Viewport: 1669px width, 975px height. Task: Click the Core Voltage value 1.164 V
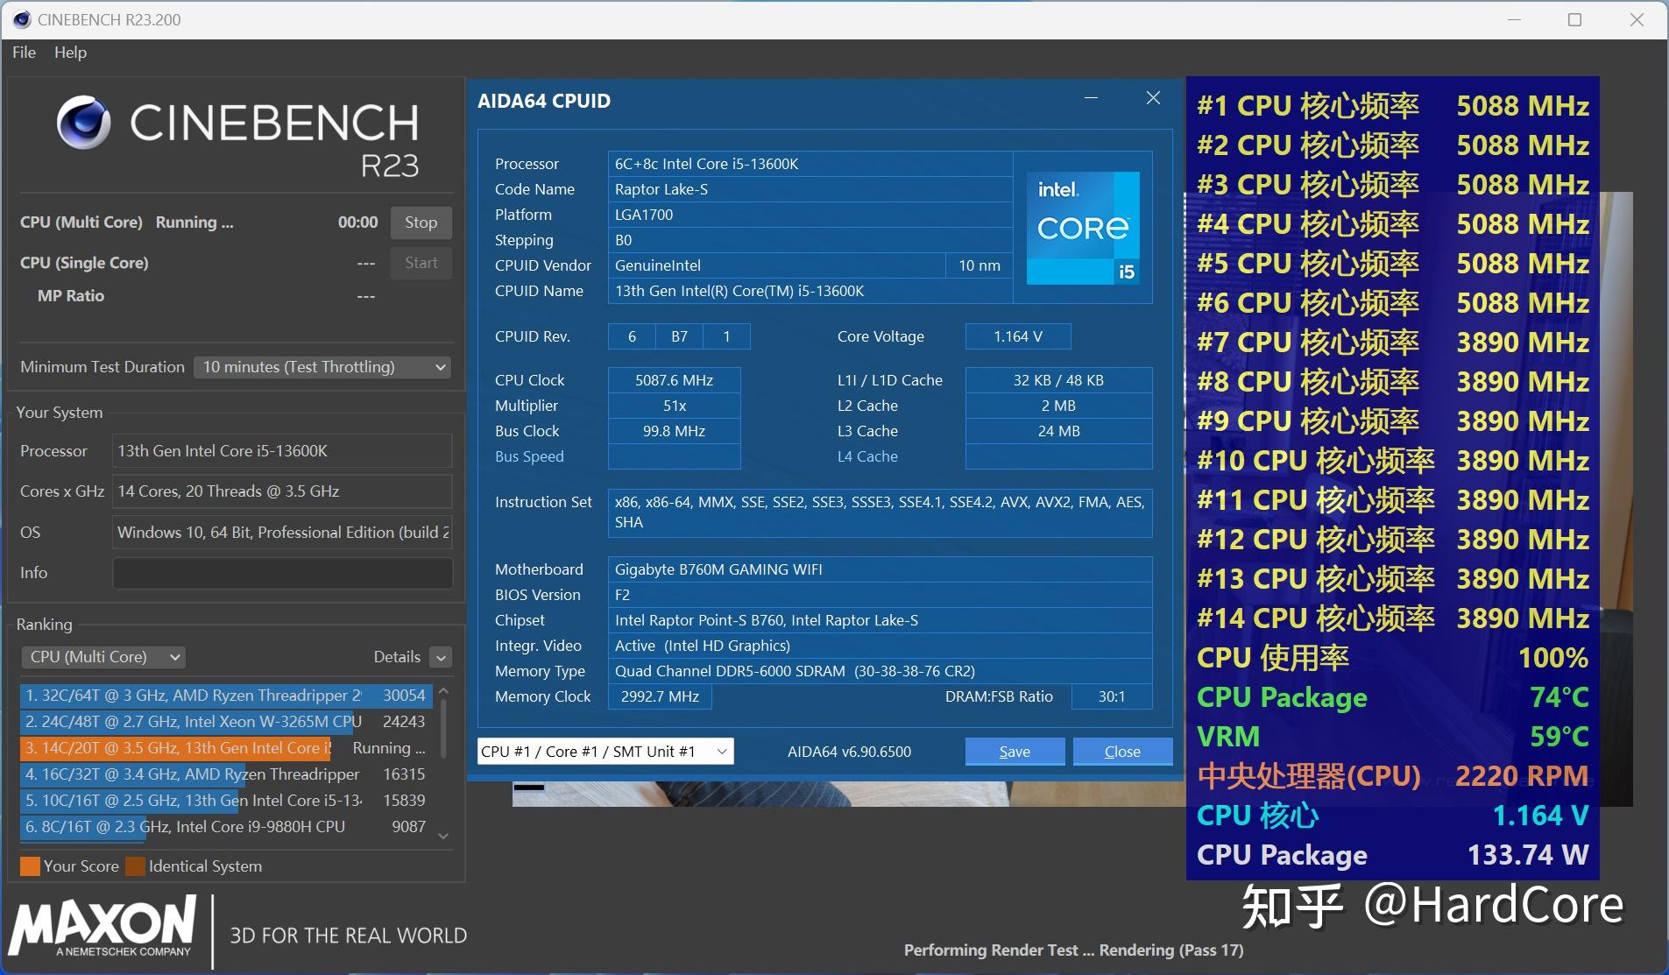(1018, 336)
